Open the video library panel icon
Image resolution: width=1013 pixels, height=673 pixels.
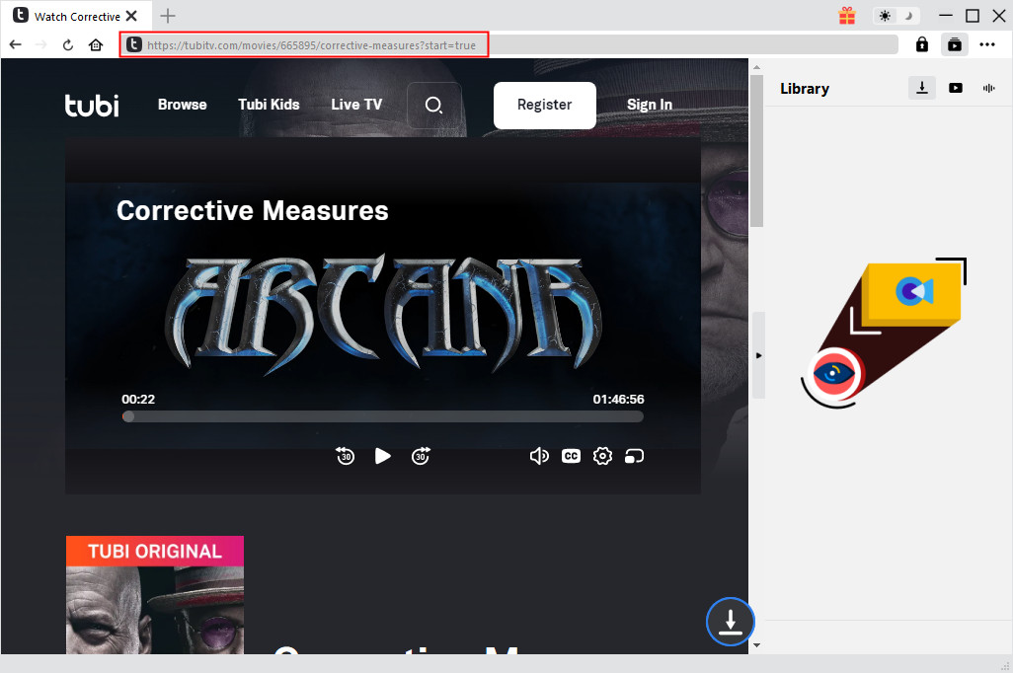(954, 44)
